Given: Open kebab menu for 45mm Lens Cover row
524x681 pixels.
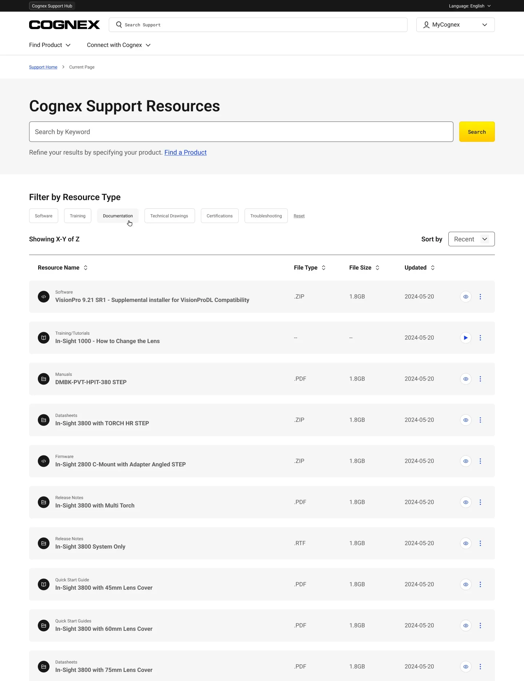Looking at the screenshot, I should [x=480, y=584].
